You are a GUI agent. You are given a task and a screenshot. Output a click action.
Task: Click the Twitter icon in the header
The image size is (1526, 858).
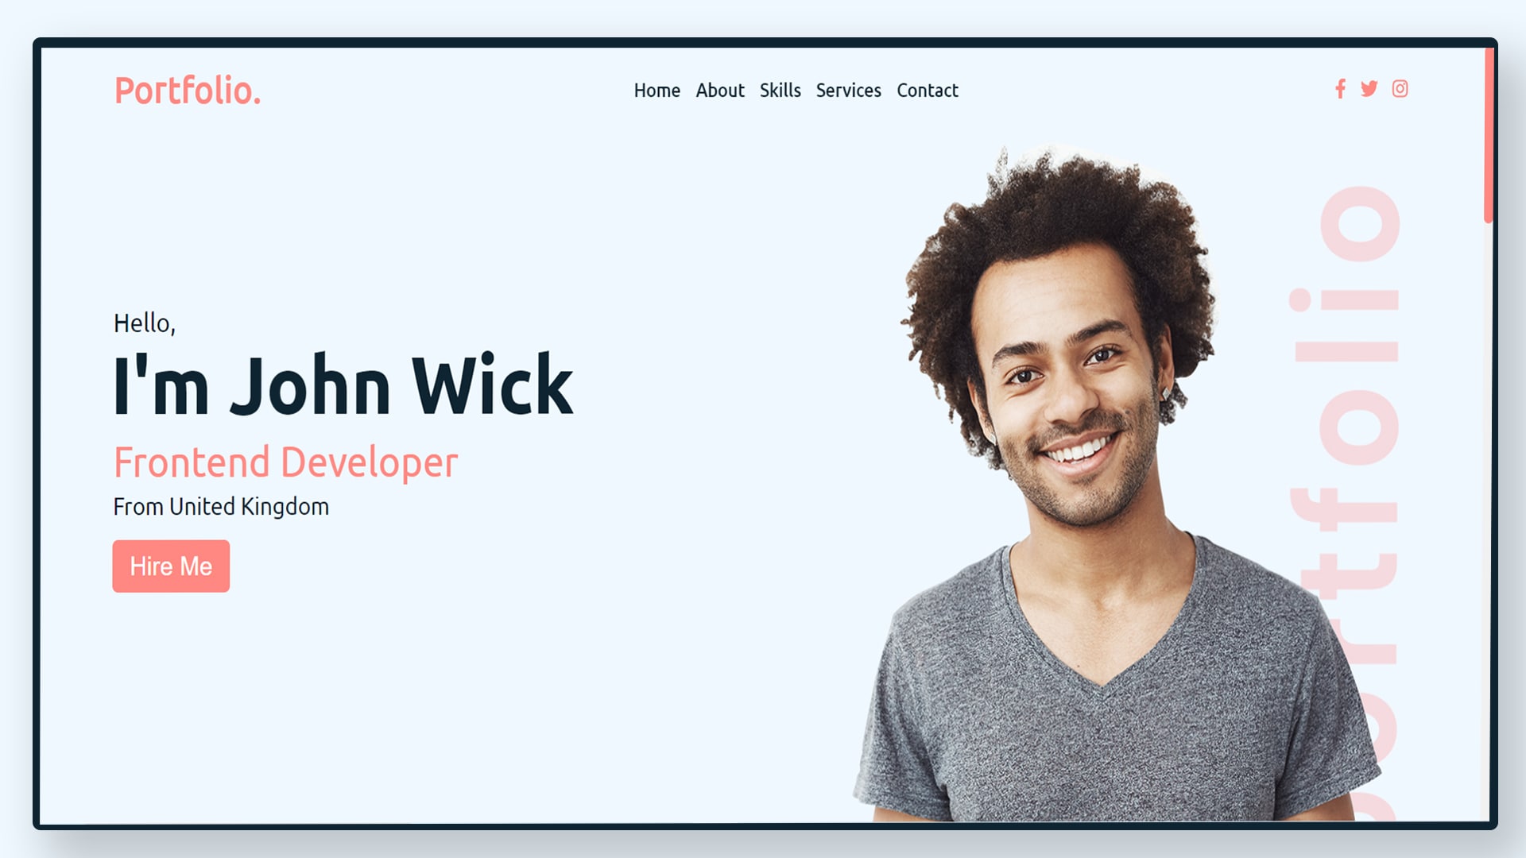click(x=1370, y=89)
